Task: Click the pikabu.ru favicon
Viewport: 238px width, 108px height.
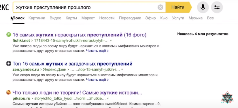Action: [9, 92]
